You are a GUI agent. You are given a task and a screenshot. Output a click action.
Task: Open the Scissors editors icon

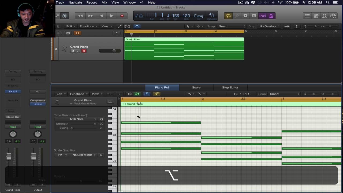[64, 16]
